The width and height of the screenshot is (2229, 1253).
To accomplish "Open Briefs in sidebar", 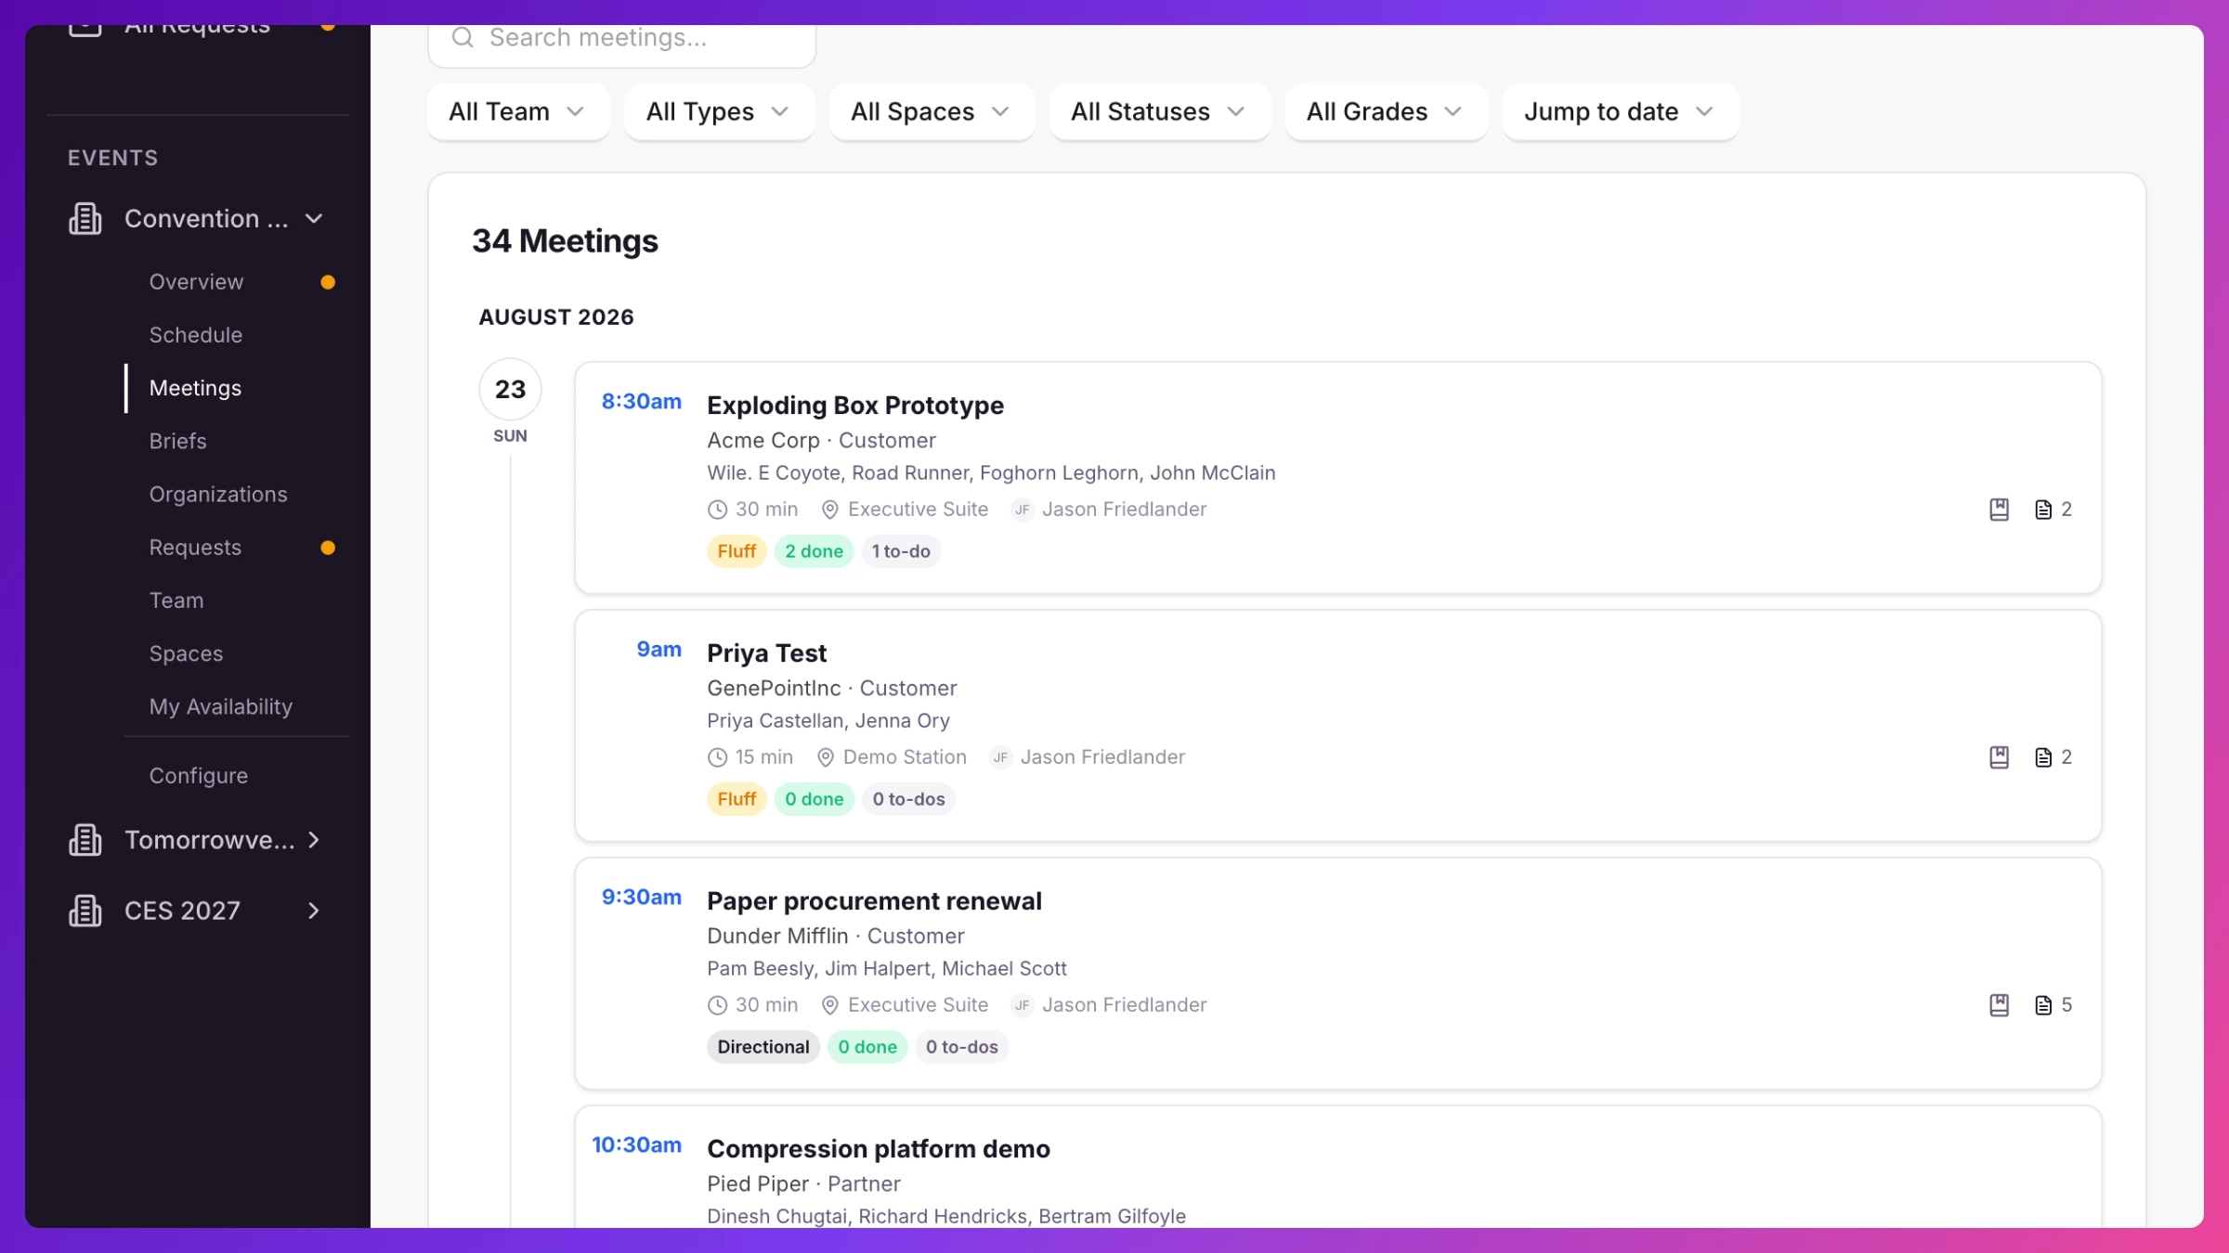I will coord(177,441).
